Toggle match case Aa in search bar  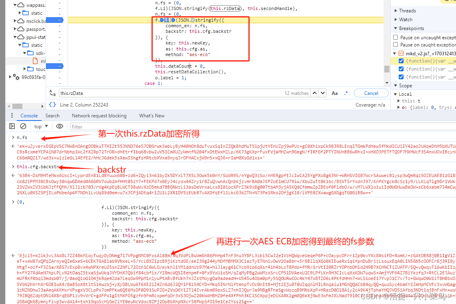click(x=335, y=93)
